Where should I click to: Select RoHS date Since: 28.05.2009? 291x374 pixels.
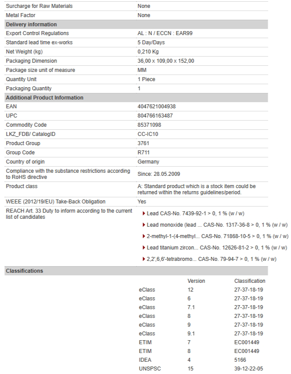(x=159, y=174)
